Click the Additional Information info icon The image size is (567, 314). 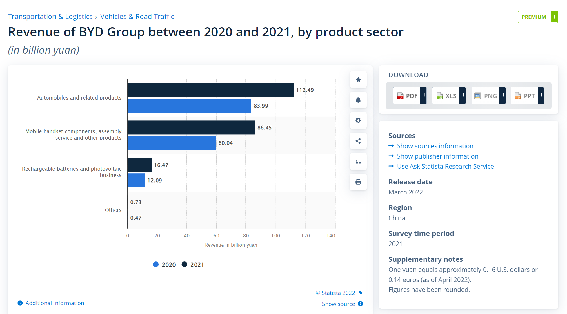(x=20, y=303)
